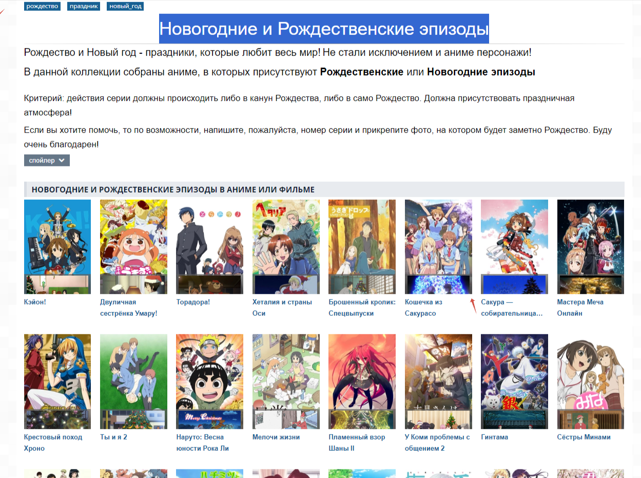This screenshot has width=641, height=478.
Task: Open the Двуличная сестрёнка Умару! poster
Action: (133, 246)
